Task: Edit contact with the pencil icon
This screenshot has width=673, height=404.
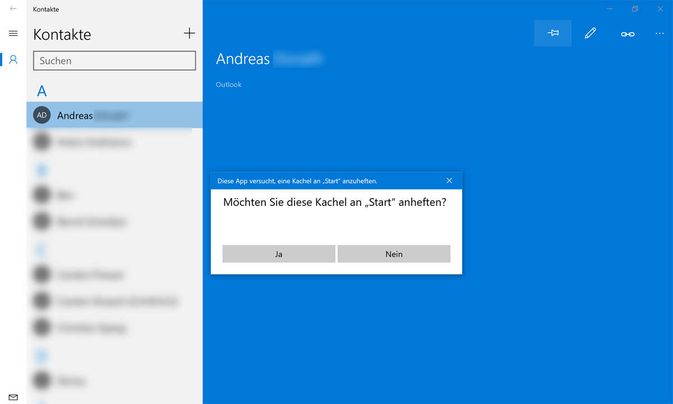Action: tap(590, 34)
